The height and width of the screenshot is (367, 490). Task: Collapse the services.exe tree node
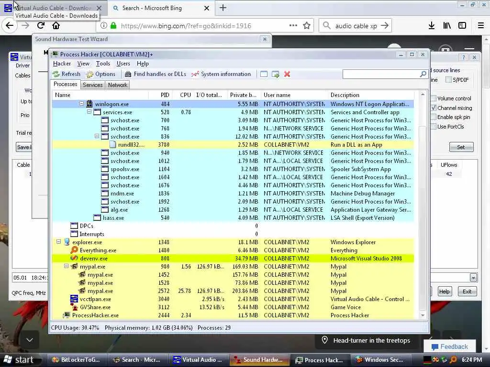point(89,111)
